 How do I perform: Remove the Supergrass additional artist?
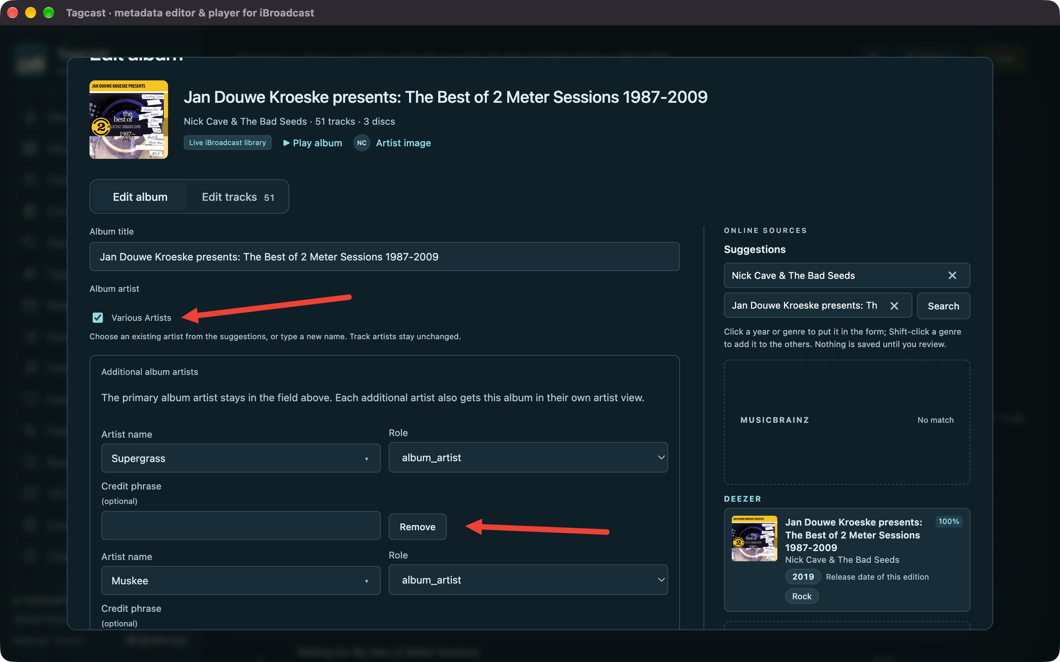pos(417,526)
